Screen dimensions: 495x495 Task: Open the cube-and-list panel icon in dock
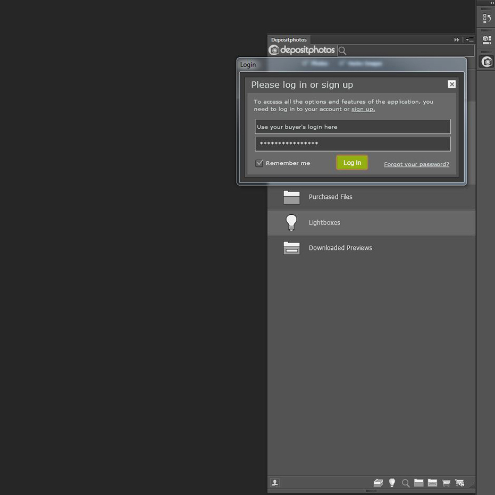point(486,40)
